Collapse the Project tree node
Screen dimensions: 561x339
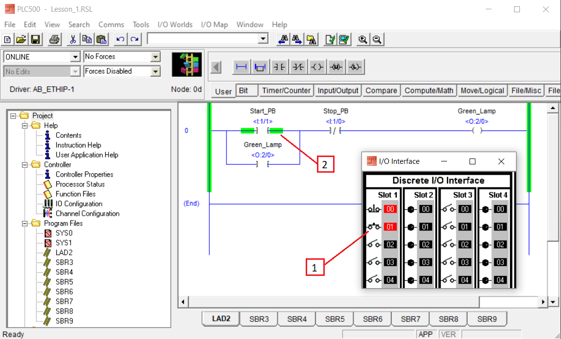click(x=13, y=115)
